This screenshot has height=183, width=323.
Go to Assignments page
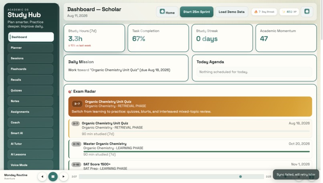tap(30, 112)
